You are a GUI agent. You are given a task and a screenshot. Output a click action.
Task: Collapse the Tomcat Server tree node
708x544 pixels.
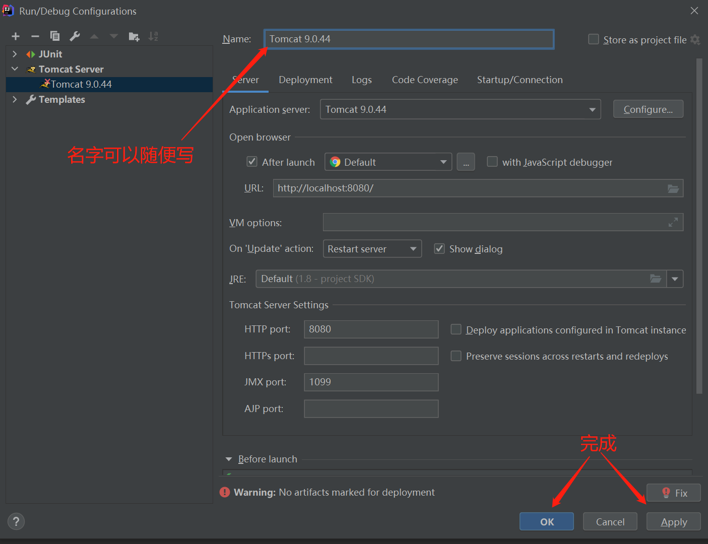[15, 69]
